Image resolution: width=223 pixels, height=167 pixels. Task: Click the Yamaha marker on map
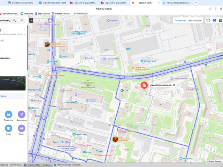[x=48, y=62]
